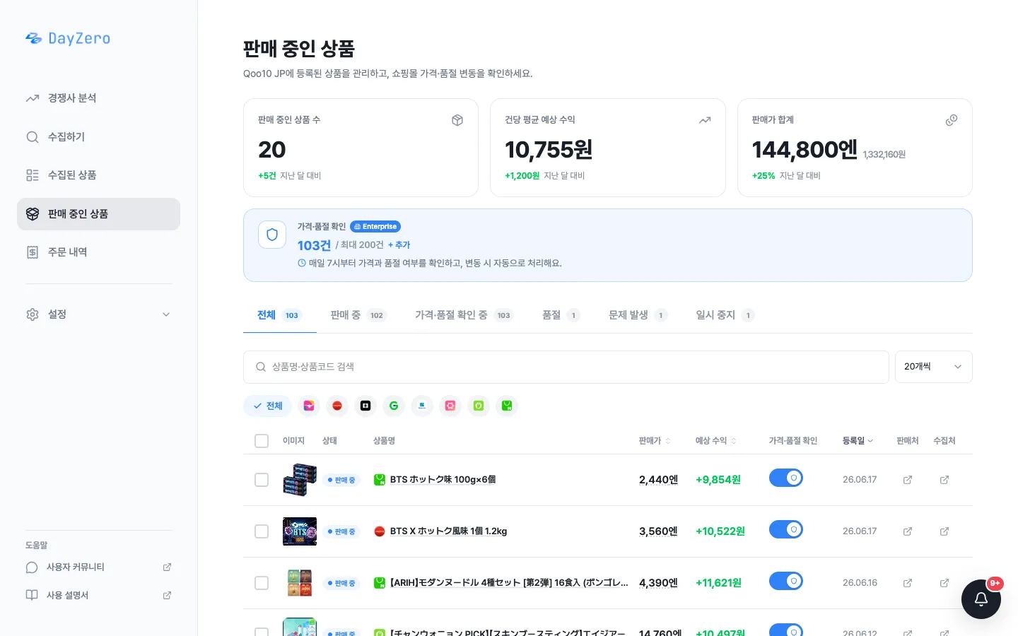The width and height of the screenshot is (1018, 636).
Task: Click the BTS ホットク味 product thumbnail
Action: (300, 480)
